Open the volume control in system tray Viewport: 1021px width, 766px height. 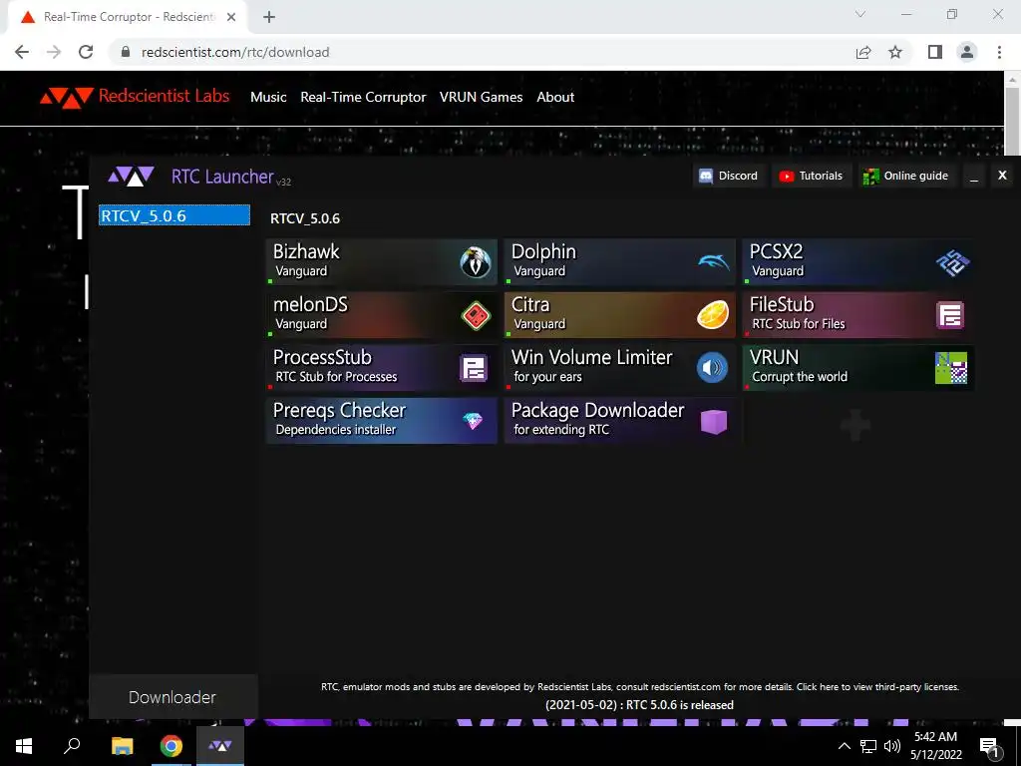click(x=892, y=746)
